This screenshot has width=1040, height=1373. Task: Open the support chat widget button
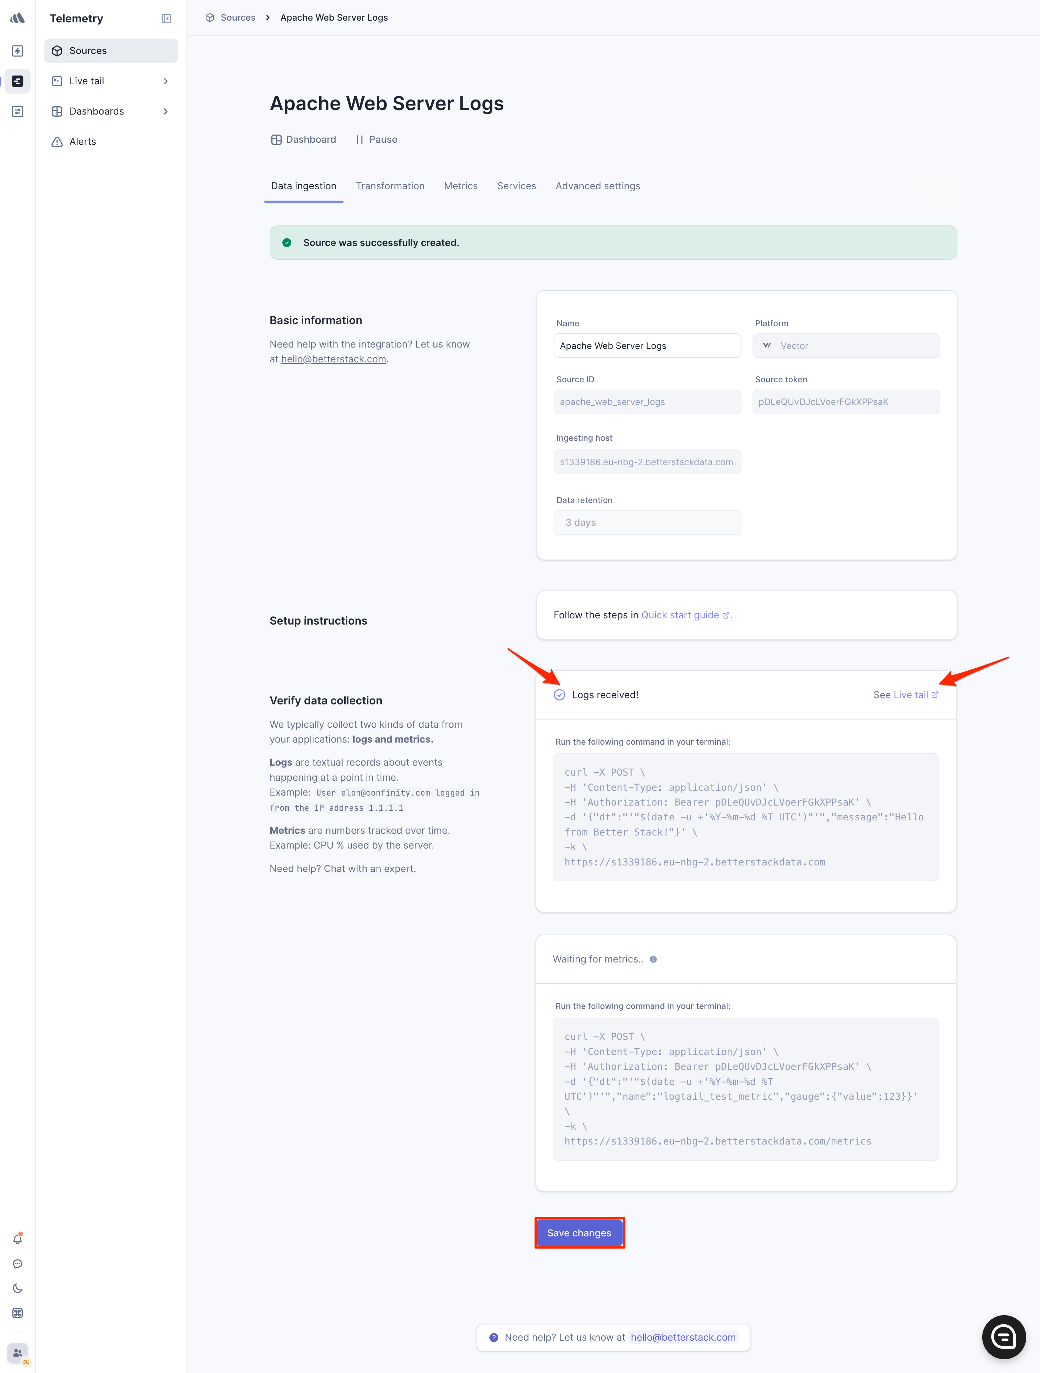1004,1337
